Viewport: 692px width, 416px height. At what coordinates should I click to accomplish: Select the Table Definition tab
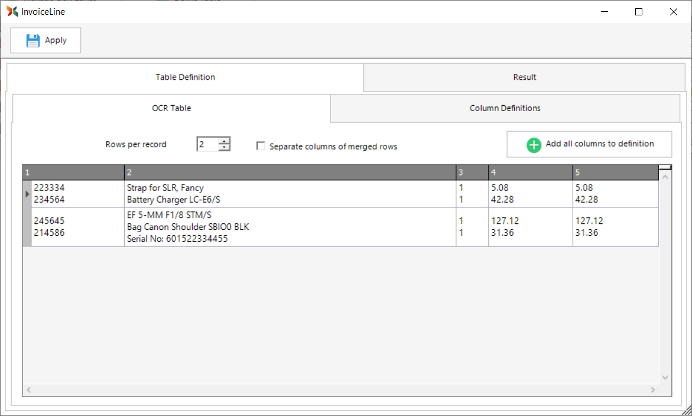(x=185, y=77)
